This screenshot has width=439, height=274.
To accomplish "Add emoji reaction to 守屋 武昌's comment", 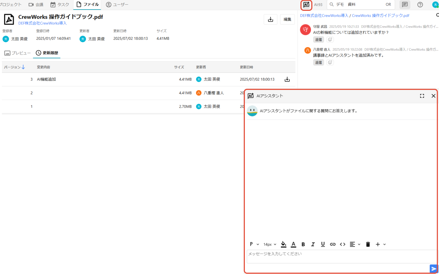I will pyautogui.click(x=330, y=40).
